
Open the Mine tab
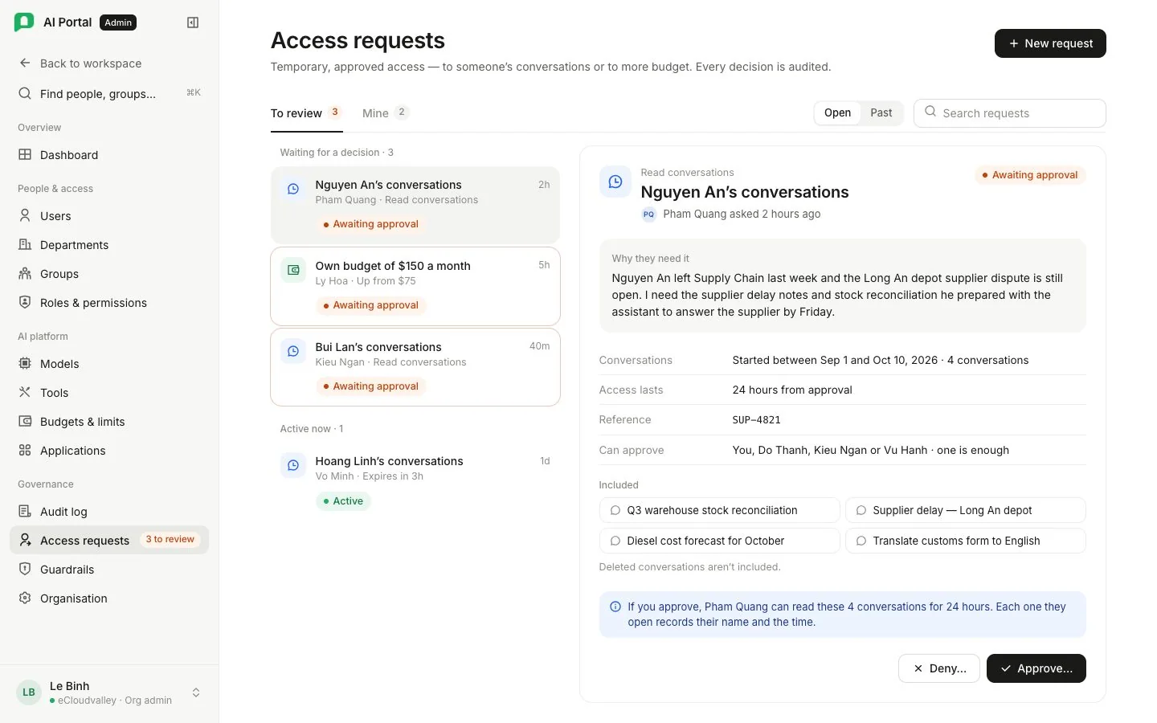pos(386,113)
